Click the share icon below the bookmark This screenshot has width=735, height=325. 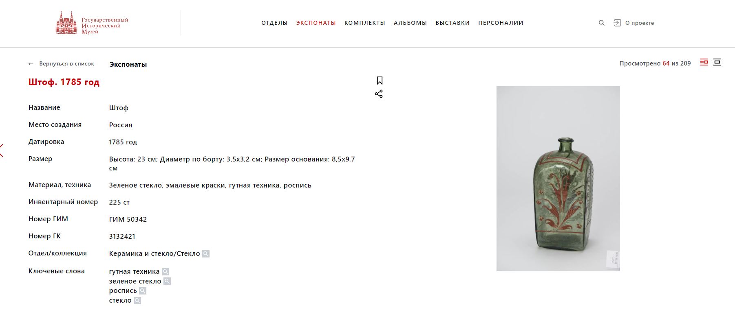coord(379,94)
